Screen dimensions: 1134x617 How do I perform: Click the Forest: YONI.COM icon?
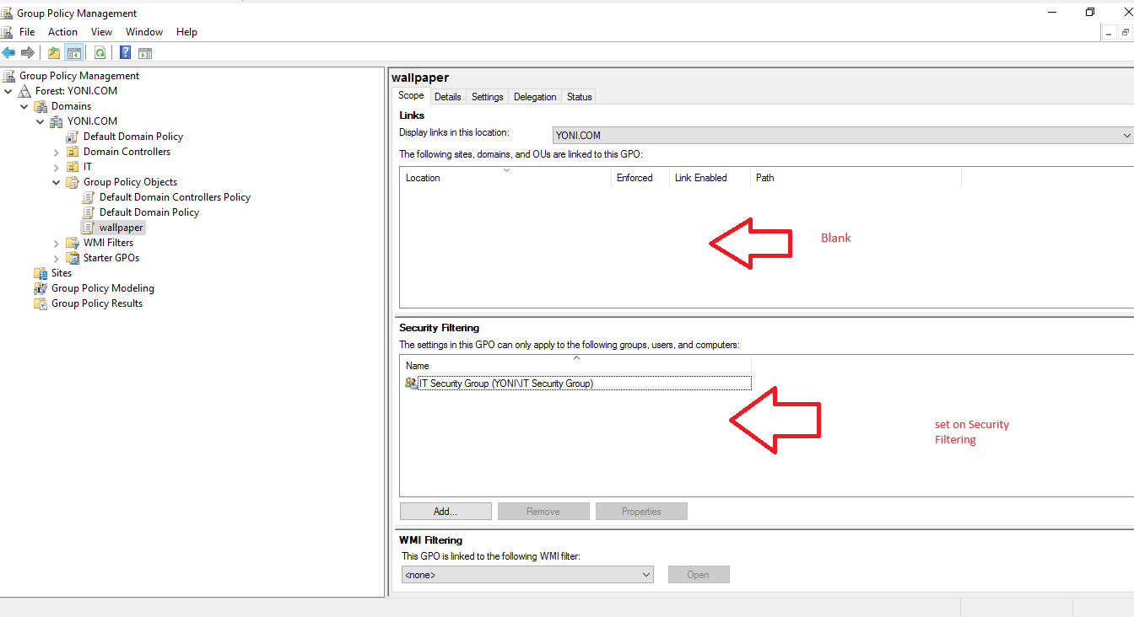(24, 91)
